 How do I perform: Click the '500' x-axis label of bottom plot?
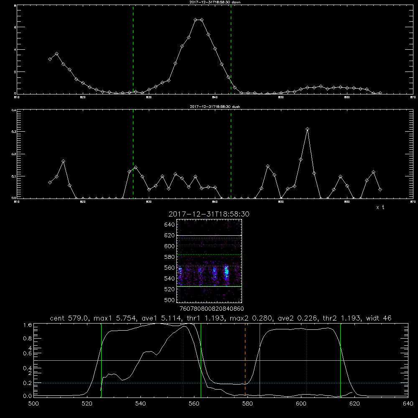pos(33,404)
